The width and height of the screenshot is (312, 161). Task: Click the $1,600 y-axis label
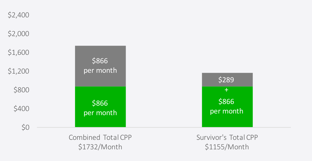tap(18, 52)
